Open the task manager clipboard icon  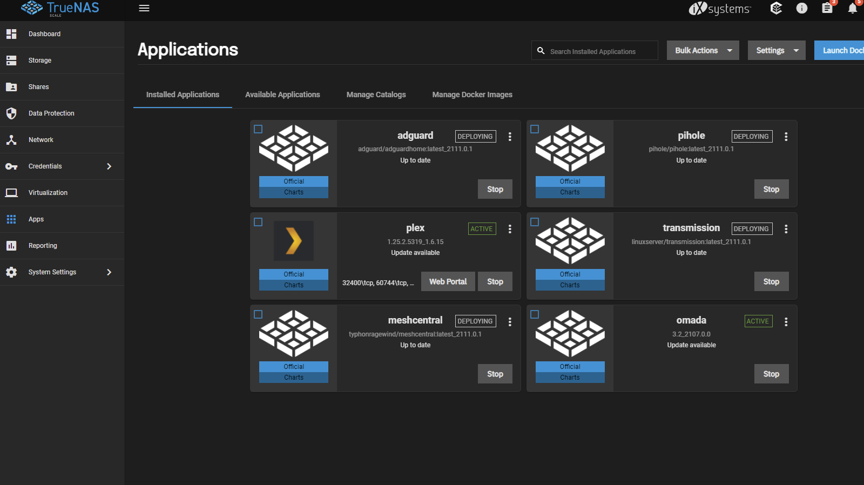(827, 8)
